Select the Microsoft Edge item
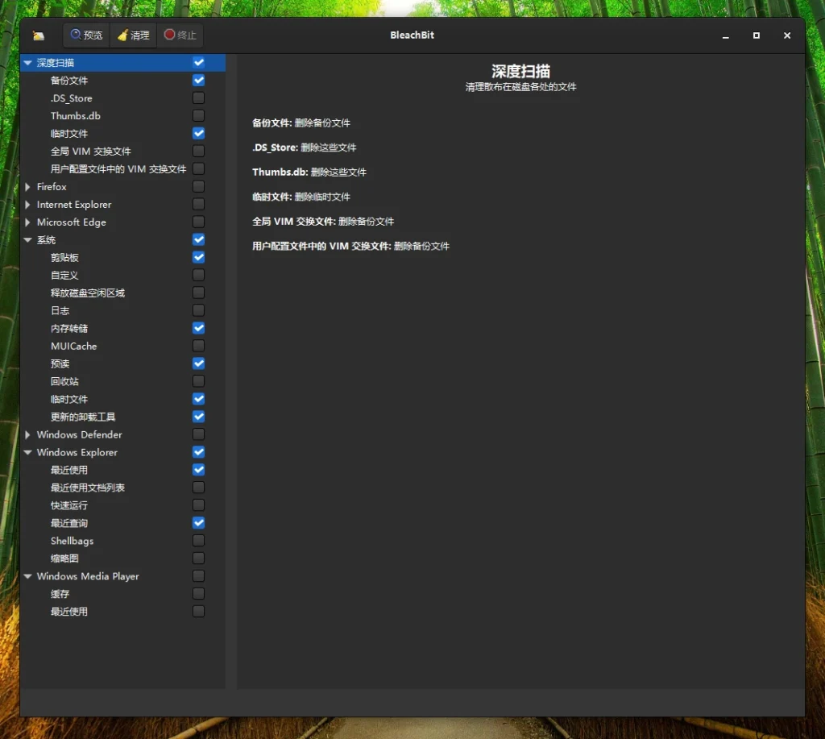 [x=71, y=222]
